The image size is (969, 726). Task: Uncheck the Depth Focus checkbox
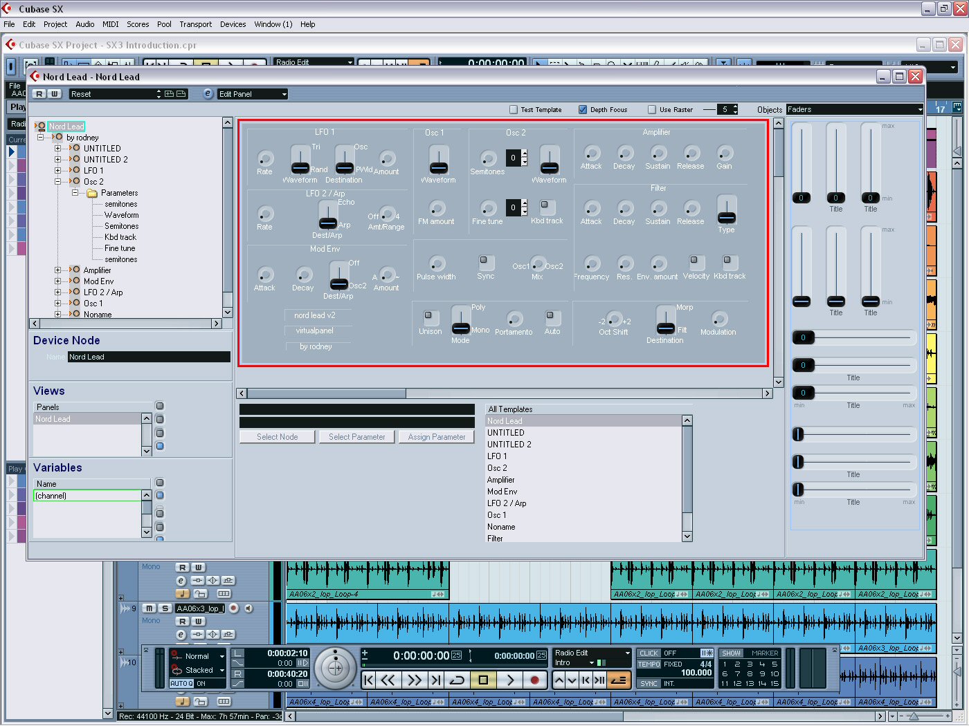click(583, 109)
